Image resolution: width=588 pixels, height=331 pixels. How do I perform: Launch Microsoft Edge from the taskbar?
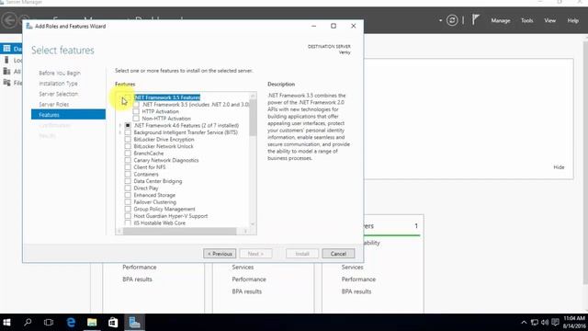[71, 323]
